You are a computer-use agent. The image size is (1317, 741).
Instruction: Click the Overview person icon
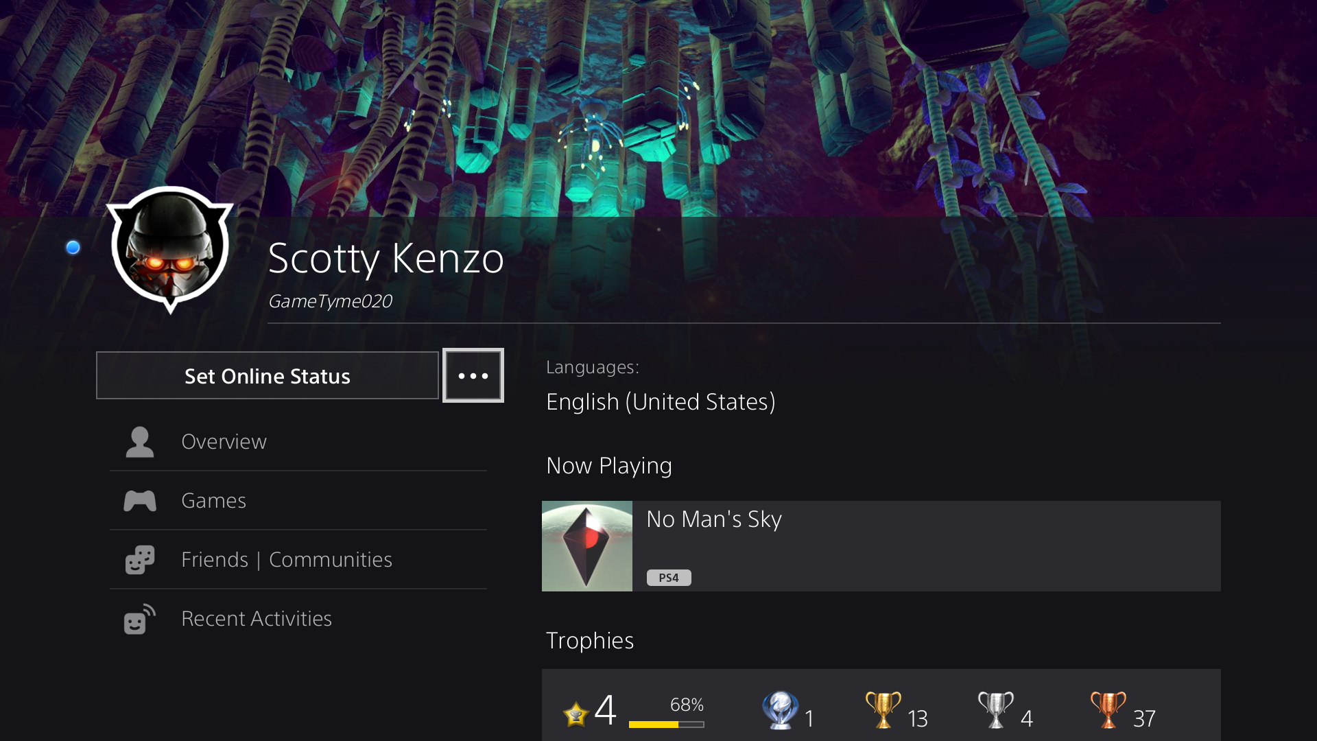[139, 442]
